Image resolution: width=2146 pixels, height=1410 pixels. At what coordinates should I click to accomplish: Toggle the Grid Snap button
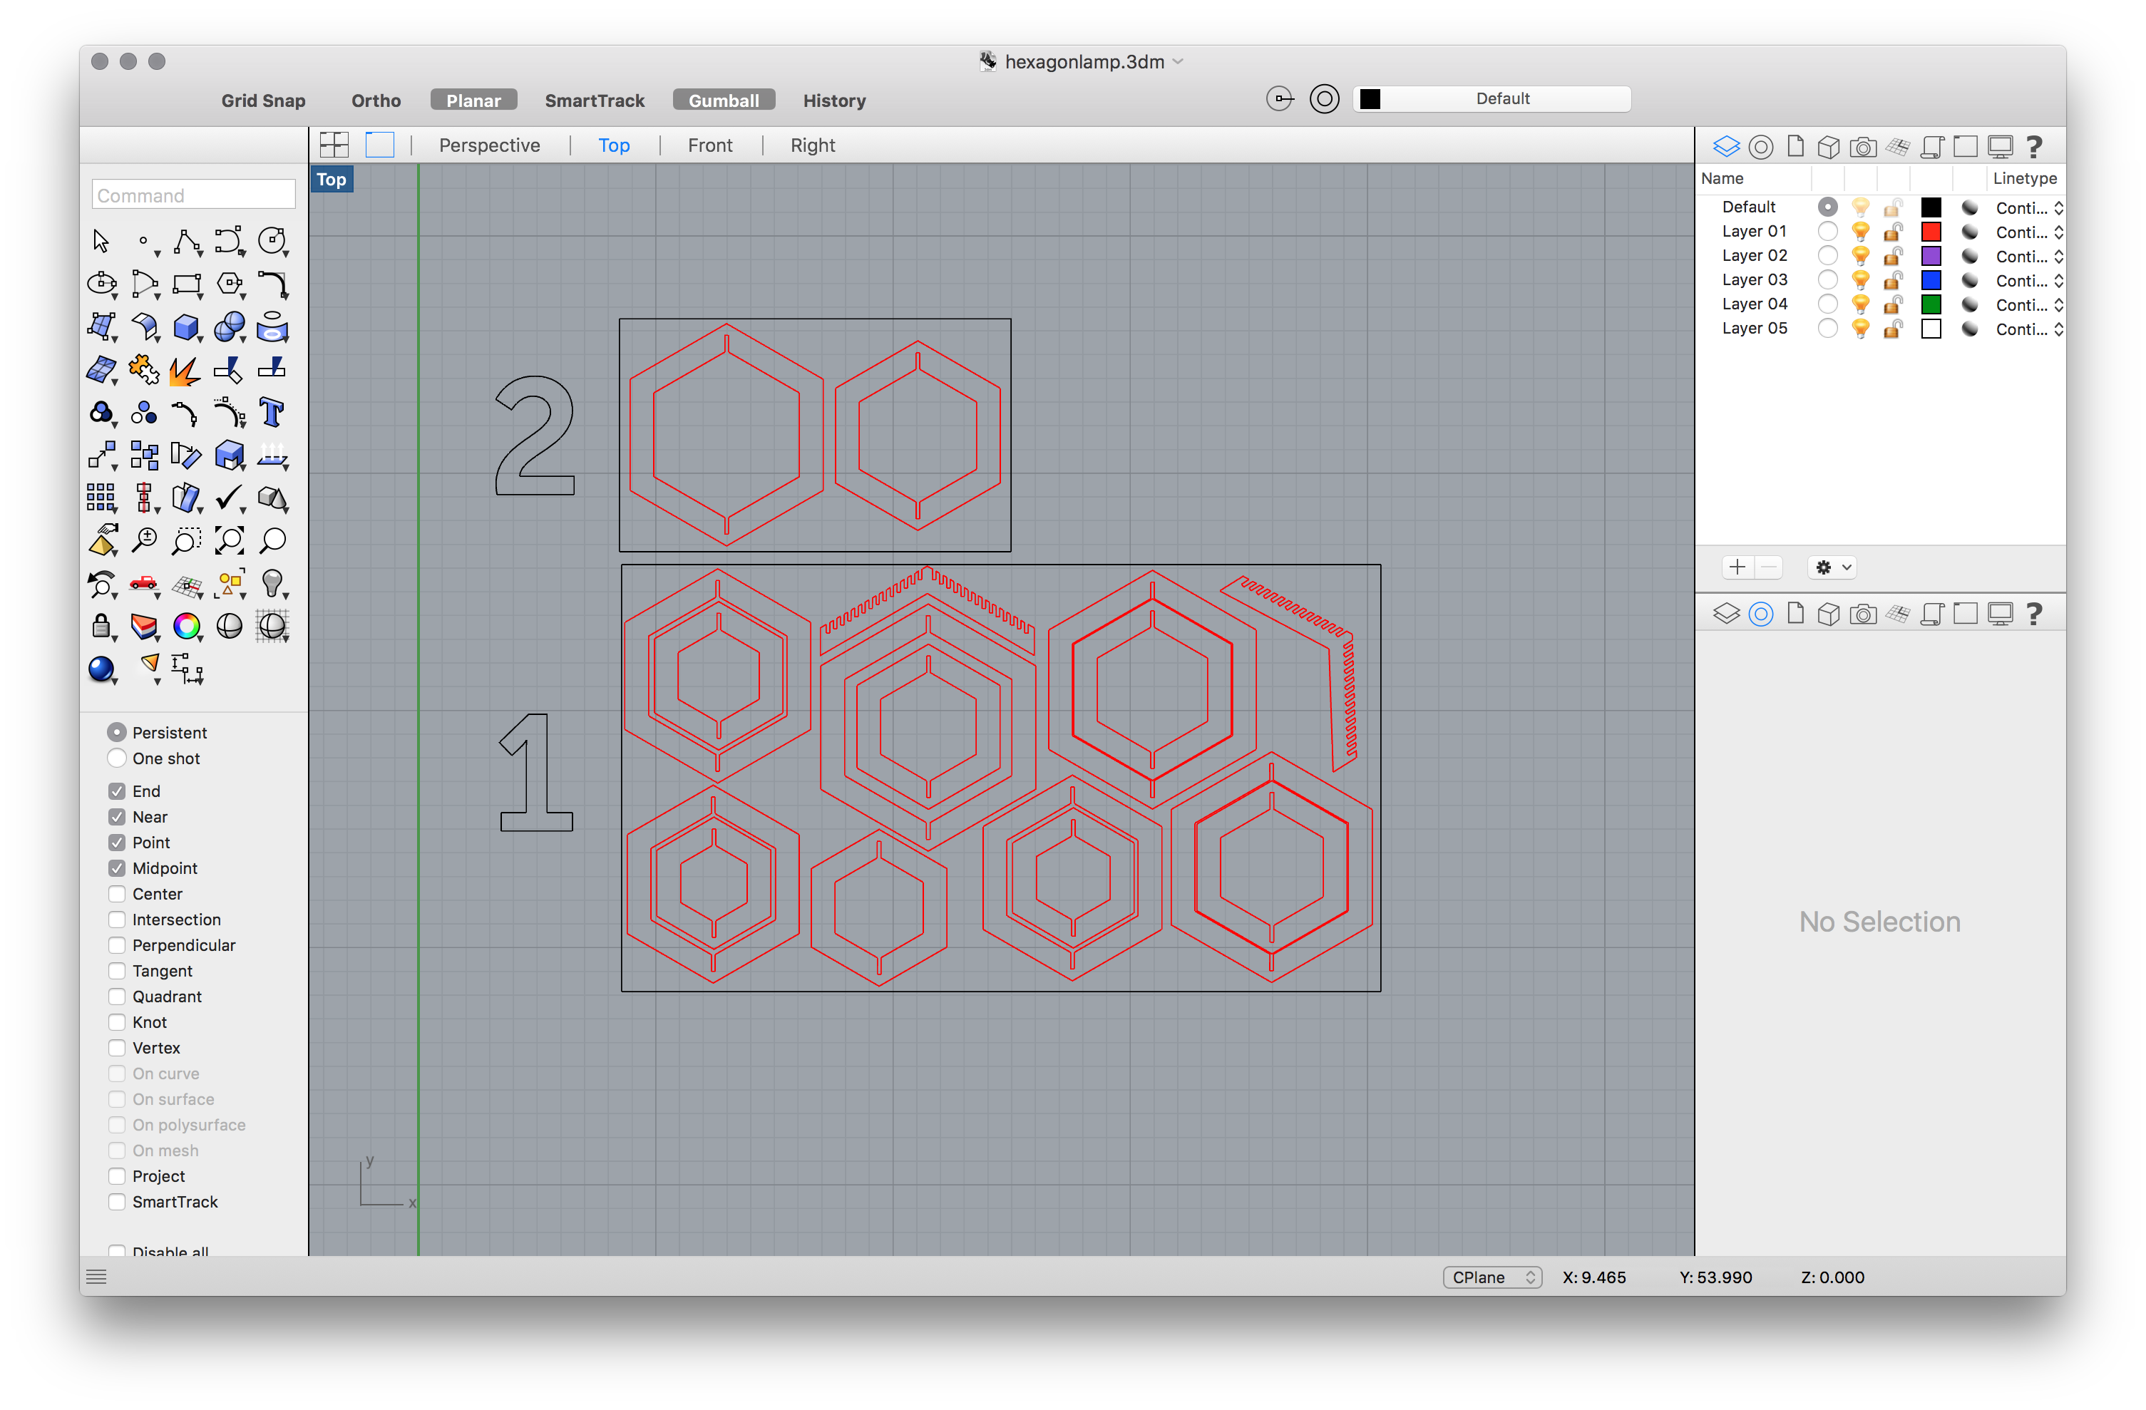coord(263,100)
